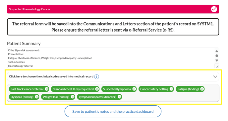Click inside the Patient Summary text box
Image resolution: width=228 pixels, height=121 pixels.
coord(111,58)
